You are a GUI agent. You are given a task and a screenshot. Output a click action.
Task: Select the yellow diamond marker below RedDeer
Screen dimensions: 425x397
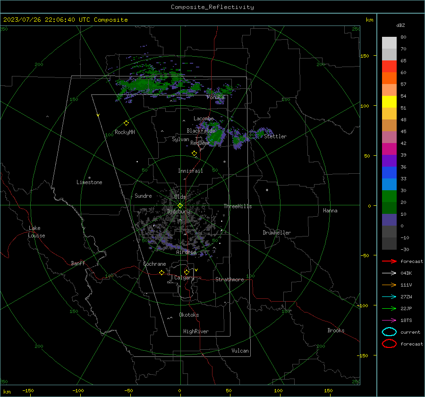point(195,153)
